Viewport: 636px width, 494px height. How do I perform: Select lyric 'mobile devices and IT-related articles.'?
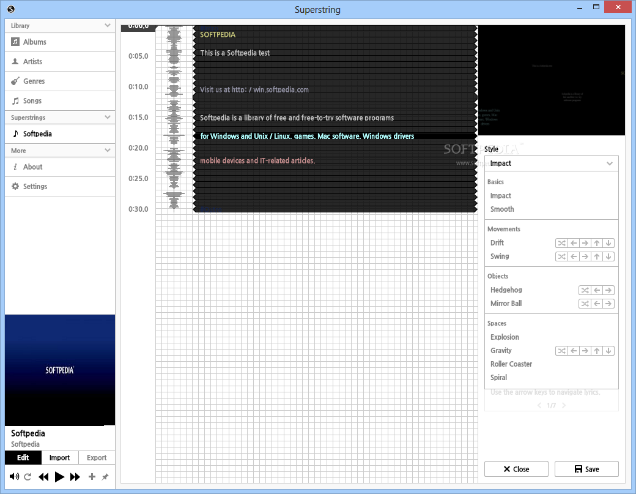(x=257, y=161)
